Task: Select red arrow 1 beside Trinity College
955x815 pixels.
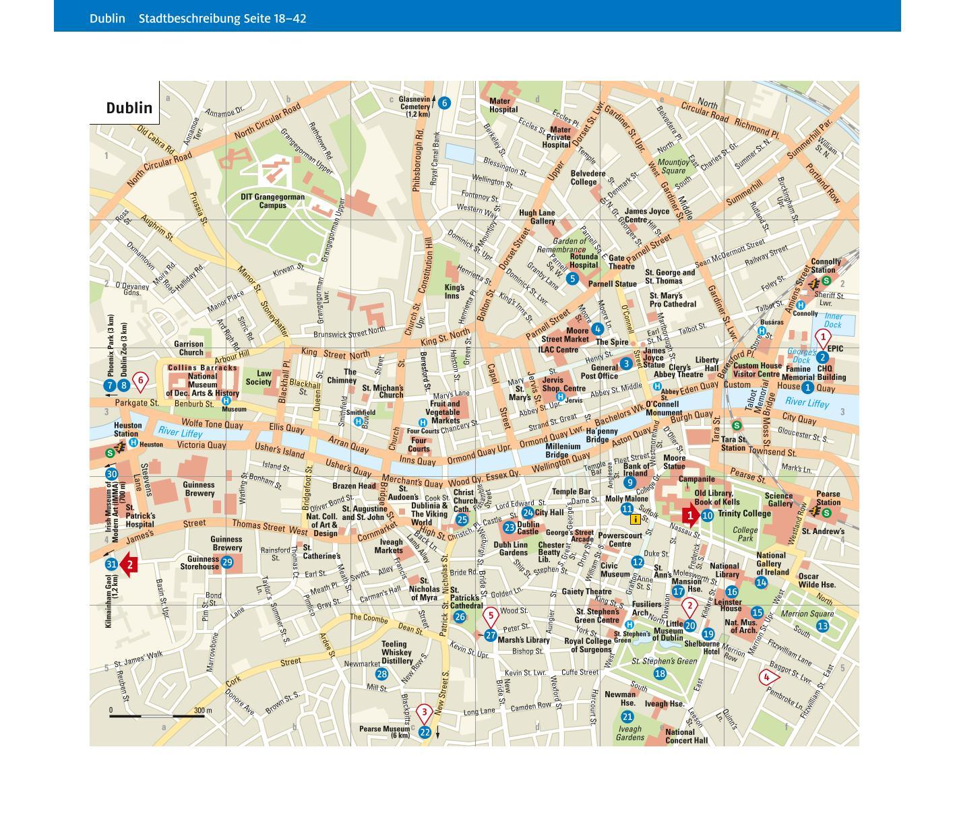Action: (690, 516)
